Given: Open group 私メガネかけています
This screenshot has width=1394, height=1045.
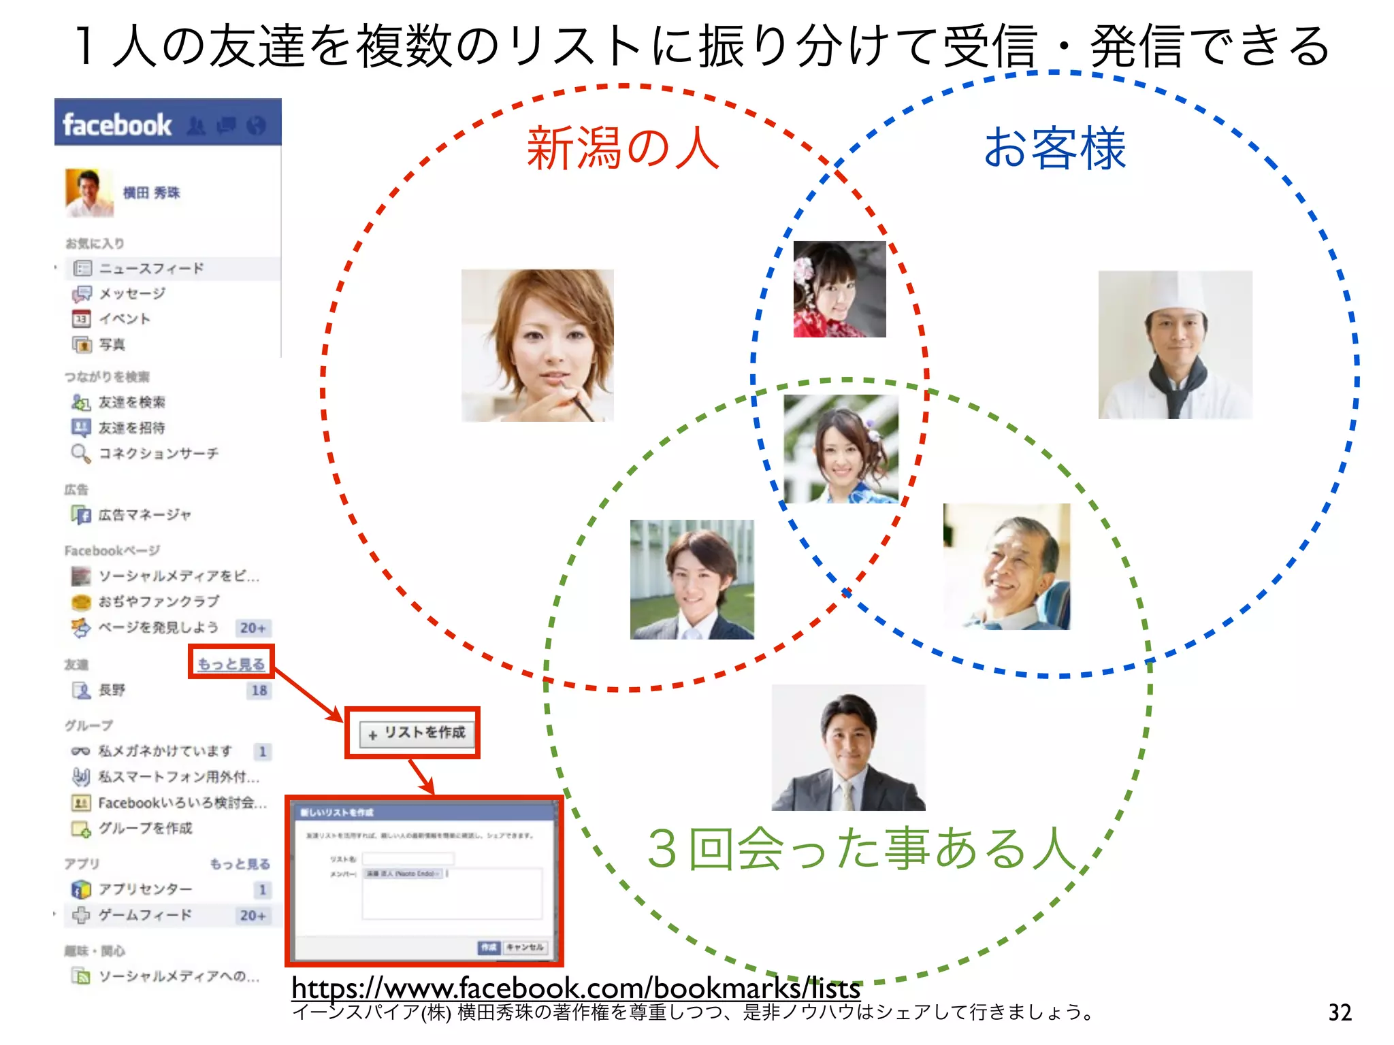Looking at the screenshot, I should (x=165, y=752).
